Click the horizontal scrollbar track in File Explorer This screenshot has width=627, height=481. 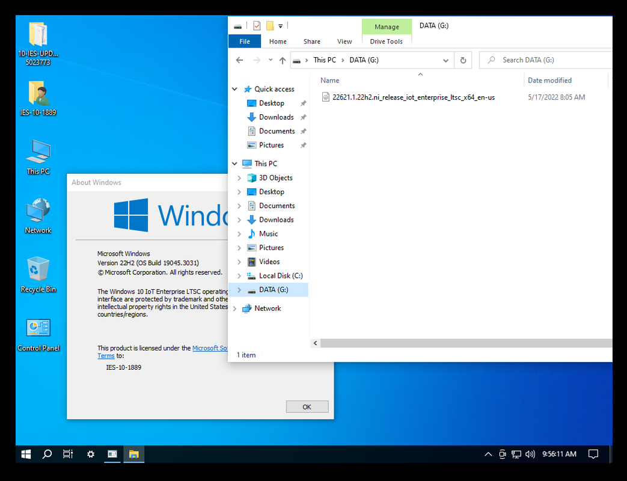click(466, 343)
